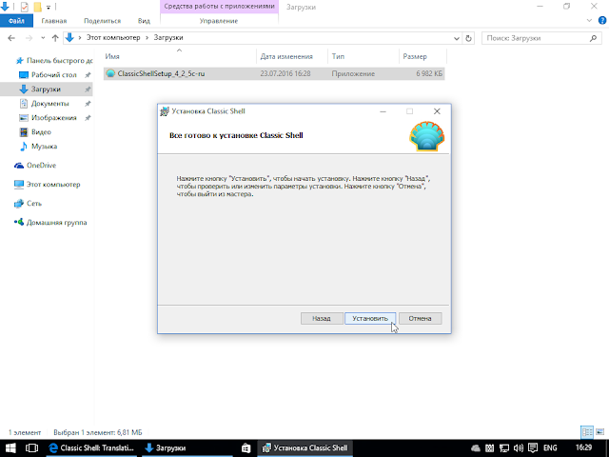This screenshot has width=609, height=457.
Task: Open the Store icon on the taskbar
Action: point(246,448)
